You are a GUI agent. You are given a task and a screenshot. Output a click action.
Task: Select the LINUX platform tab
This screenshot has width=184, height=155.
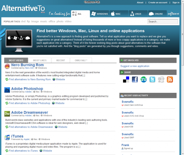(138, 14)
